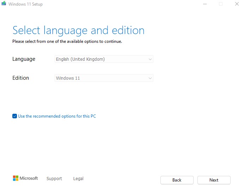Go Back to the previous setup page

coord(177,180)
